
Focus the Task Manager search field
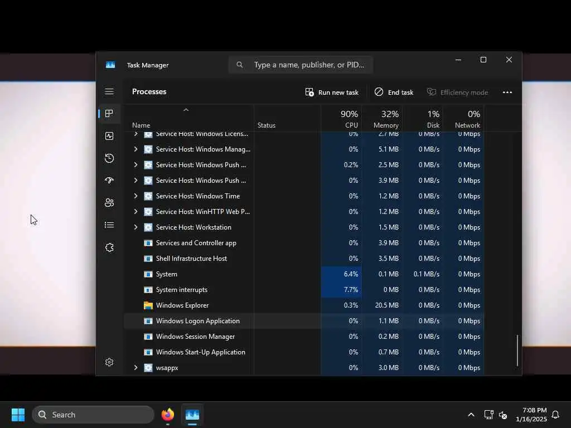[301, 65]
